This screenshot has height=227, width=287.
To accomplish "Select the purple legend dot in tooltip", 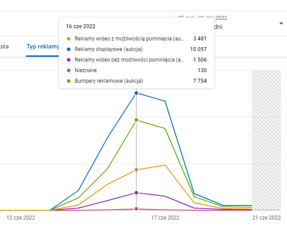I will [x=69, y=59].
